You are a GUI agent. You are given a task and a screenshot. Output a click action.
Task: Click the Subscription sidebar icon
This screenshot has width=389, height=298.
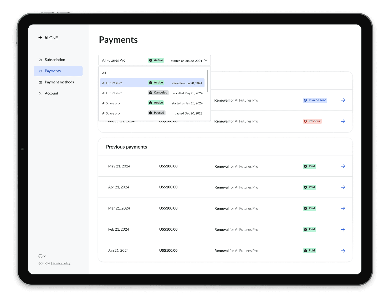tap(40, 60)
